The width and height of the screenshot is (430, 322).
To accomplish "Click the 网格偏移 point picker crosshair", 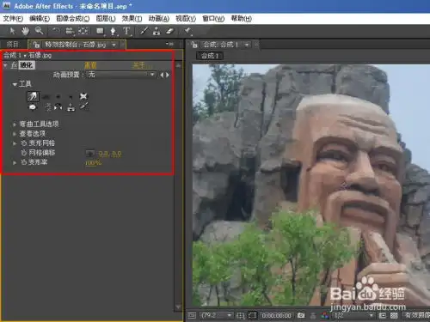I will pos(90,153).
